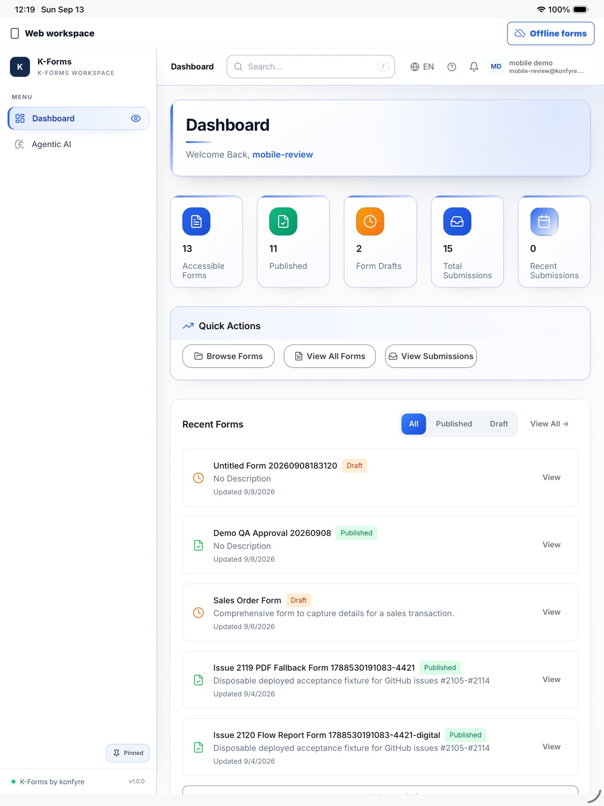Viewport: 604px width, 806px height.
Task: Click the document icon beside Demo QA Approval
Action: pos(199,545)
